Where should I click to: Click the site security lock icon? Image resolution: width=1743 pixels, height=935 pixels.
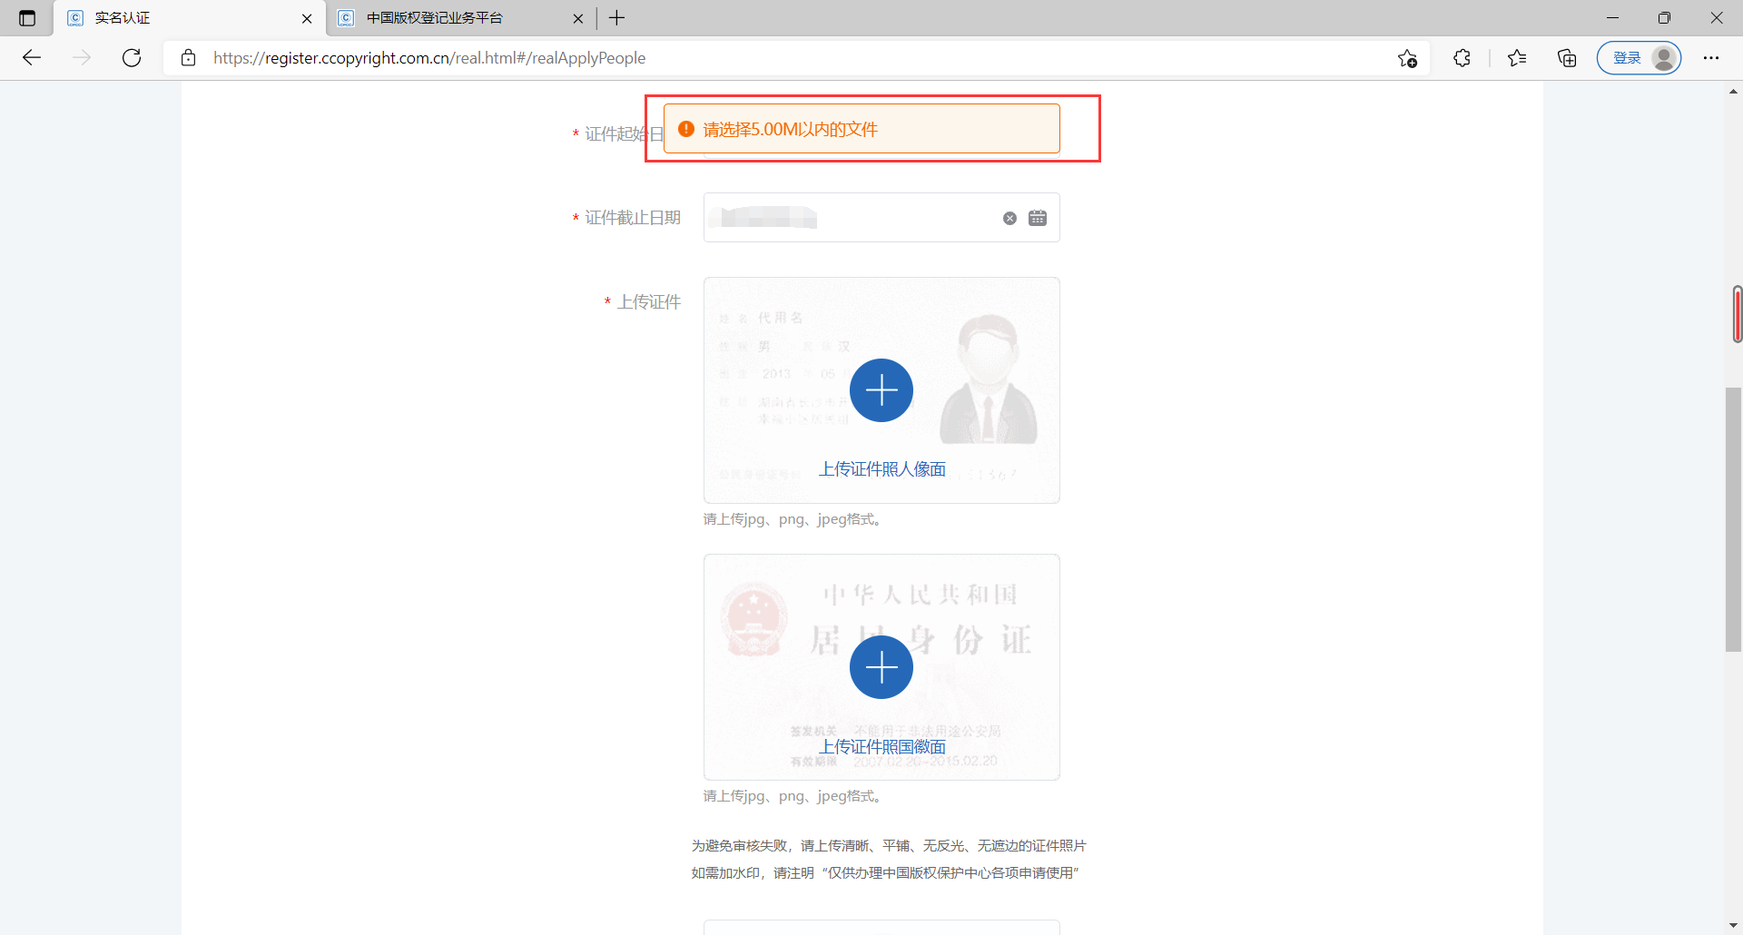189,57
